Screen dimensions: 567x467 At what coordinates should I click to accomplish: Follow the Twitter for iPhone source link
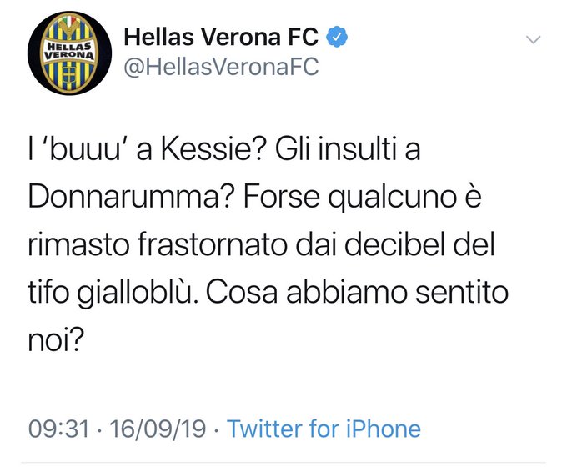tap(324, 429)
